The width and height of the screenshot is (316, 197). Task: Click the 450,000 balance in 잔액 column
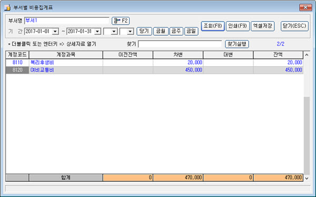(x=293, y=70)
